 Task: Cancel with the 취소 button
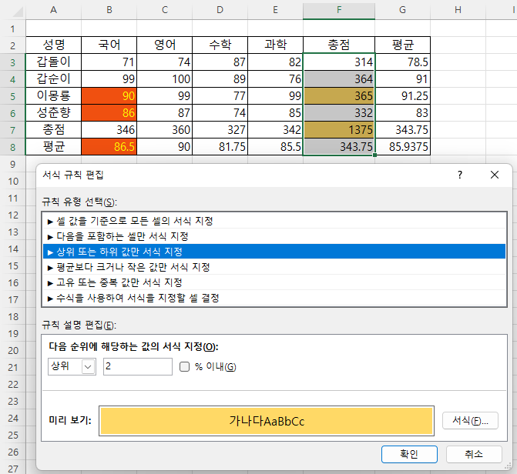[474, 454]
